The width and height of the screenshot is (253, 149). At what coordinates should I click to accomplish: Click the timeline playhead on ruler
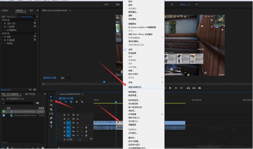(116, 102)
